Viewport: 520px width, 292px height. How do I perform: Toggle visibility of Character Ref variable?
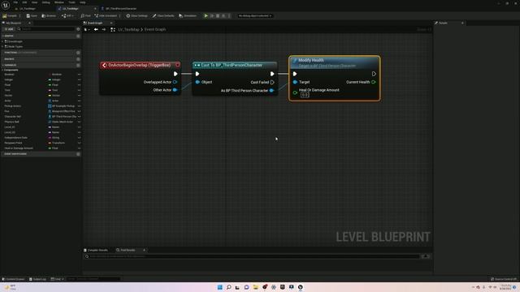[x=80, y=117]
